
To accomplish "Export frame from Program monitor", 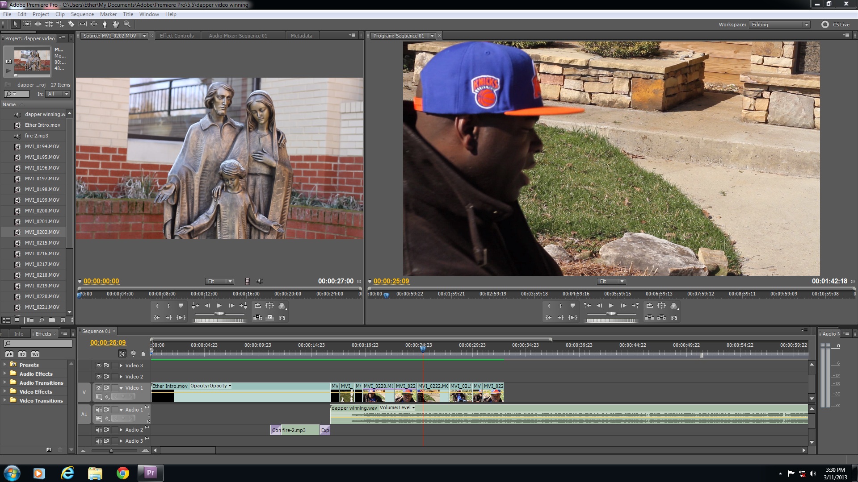I will [x=674, y=318].
